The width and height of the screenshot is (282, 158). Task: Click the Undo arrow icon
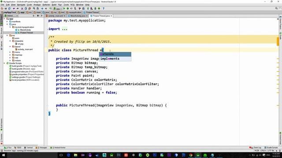pyautogui.click(x=14, y=8)
